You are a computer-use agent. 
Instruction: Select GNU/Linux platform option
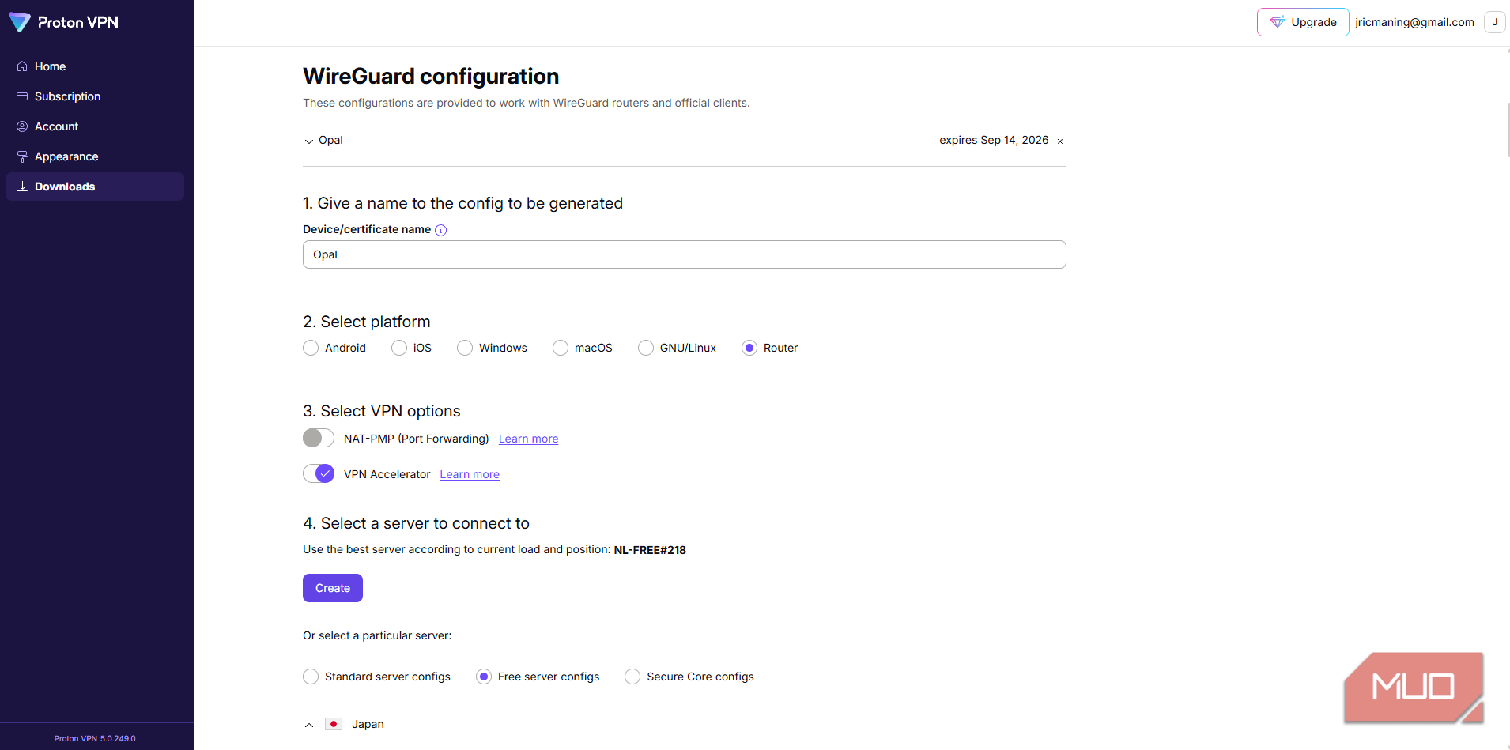click(x=646, y=348)
